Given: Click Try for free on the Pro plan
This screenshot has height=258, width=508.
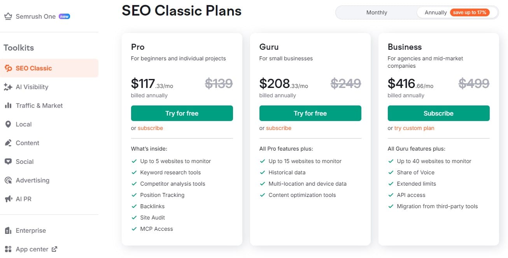Looking at the screenshot, I should pyautogui.click(x=182, y=113).
